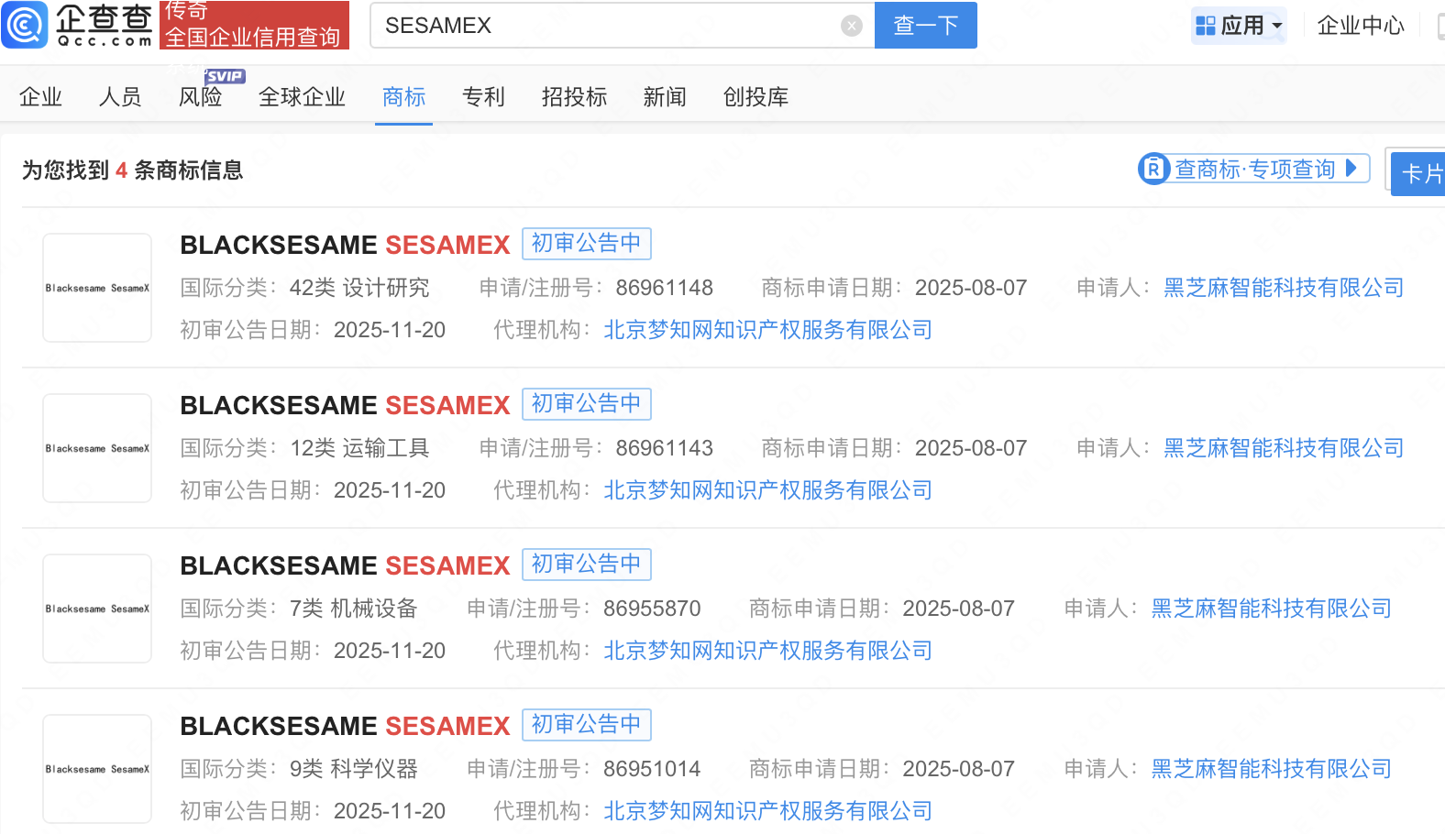Open the 风险 tab with SVIP badge
The width and height of the screenshot is (1445, 834).
click(x=200, y=97)
